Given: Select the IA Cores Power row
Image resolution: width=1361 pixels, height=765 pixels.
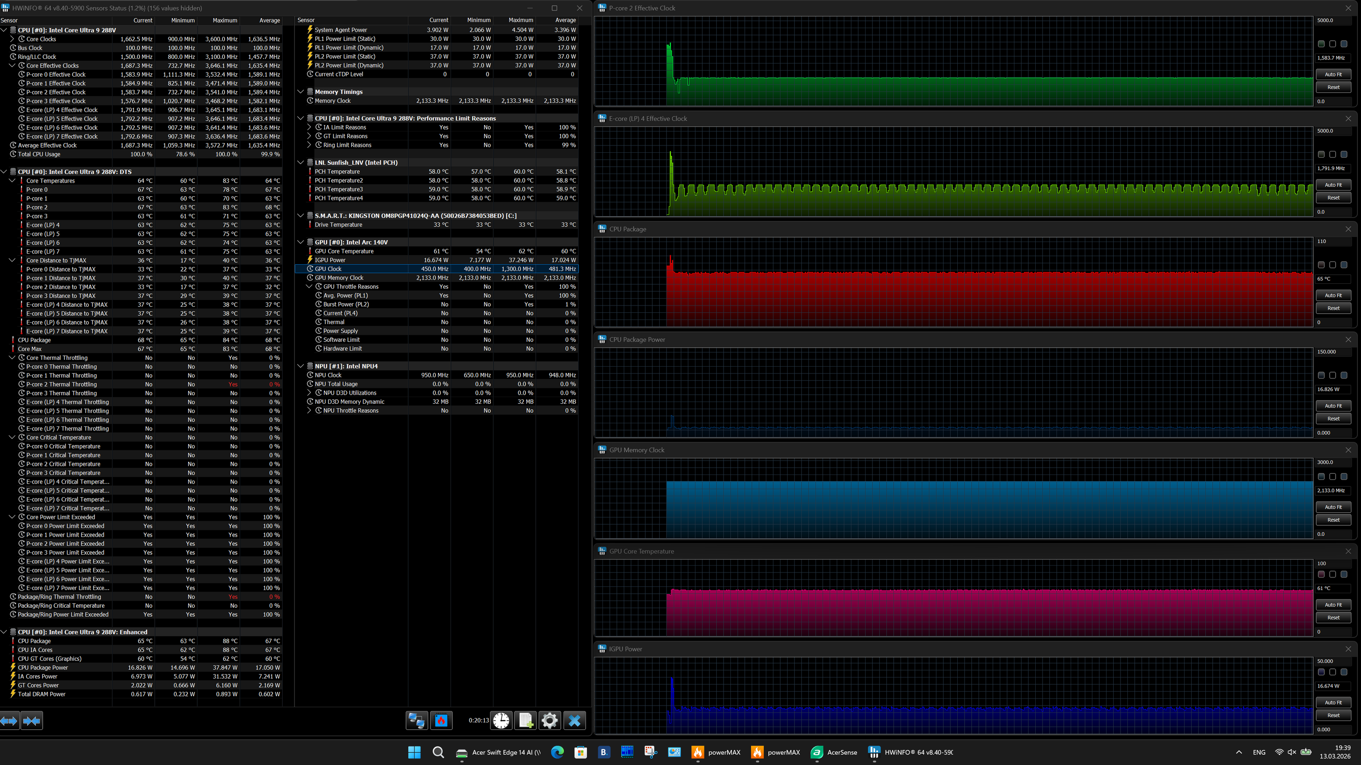Looking at the screenshot, I should pyautogui.click(x=141, y=676).
